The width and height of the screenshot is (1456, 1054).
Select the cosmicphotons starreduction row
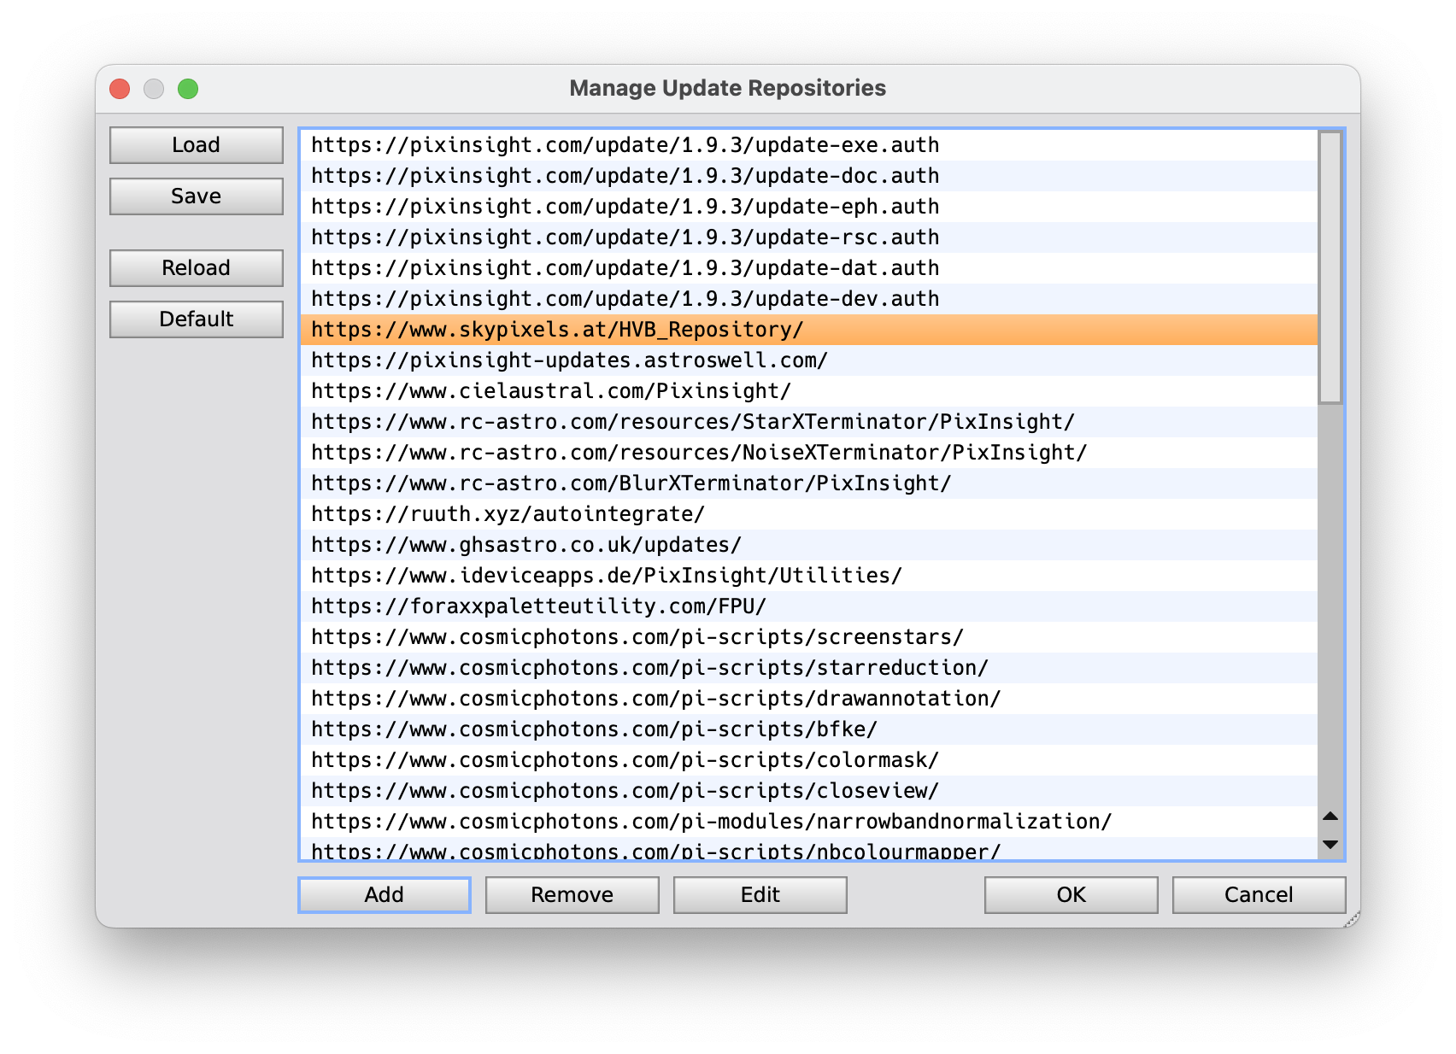click(x=808, y=668)
